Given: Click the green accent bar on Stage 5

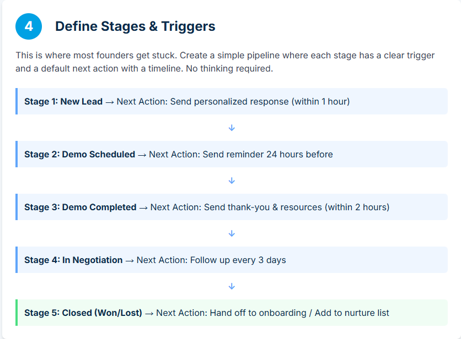Looking at the screenshot, I should pos(17,313).
